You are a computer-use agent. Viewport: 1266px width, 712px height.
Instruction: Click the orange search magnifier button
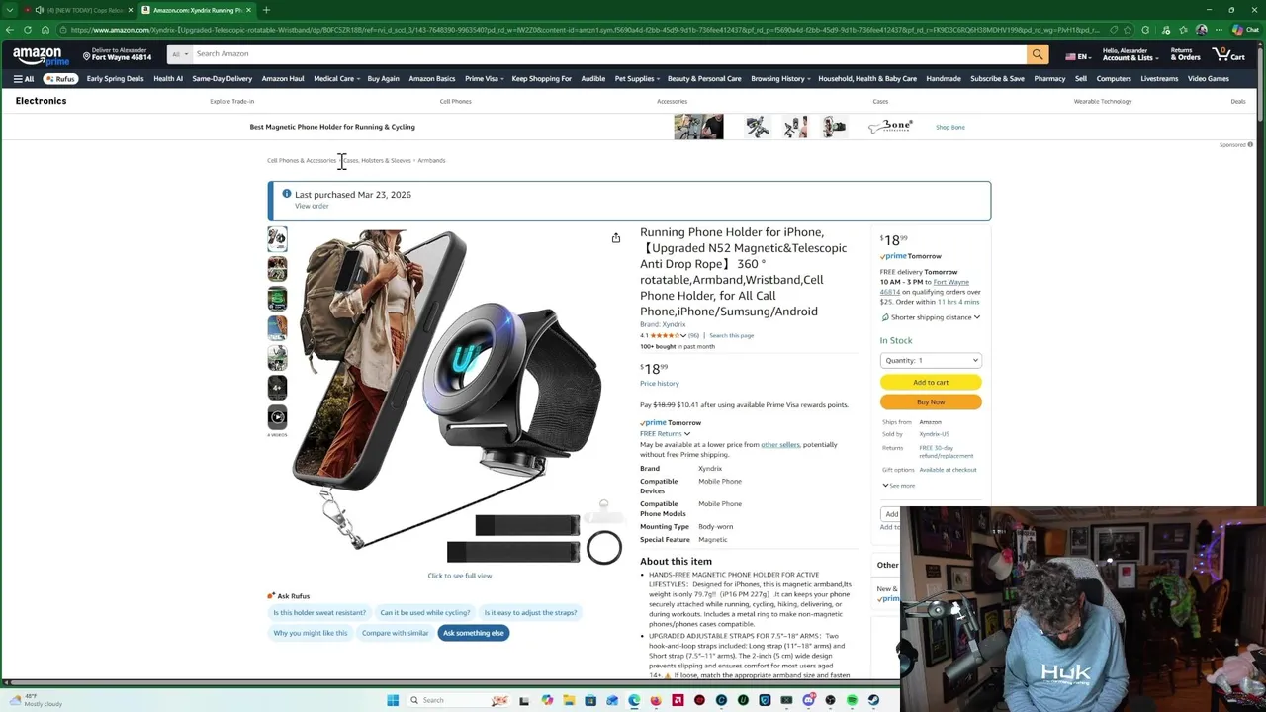click(1037, 54)
